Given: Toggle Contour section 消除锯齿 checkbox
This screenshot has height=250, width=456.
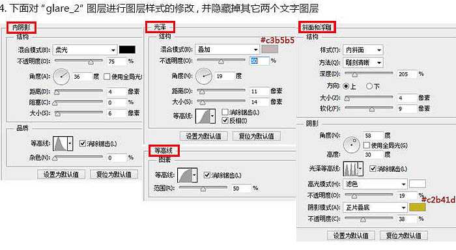Looking at the screenshot, I should [207, 175].
